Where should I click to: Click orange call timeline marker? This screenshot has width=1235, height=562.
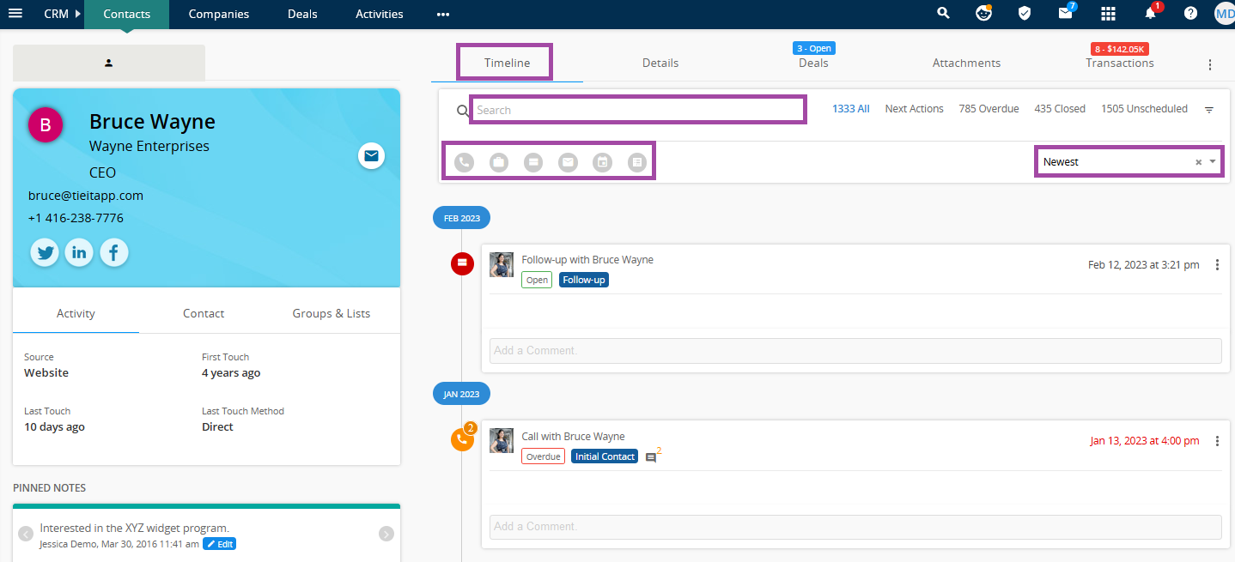point(462,439)
